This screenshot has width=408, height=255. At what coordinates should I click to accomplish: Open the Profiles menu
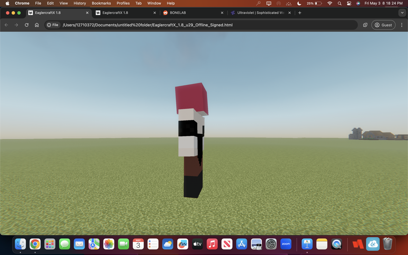(123, 3)
